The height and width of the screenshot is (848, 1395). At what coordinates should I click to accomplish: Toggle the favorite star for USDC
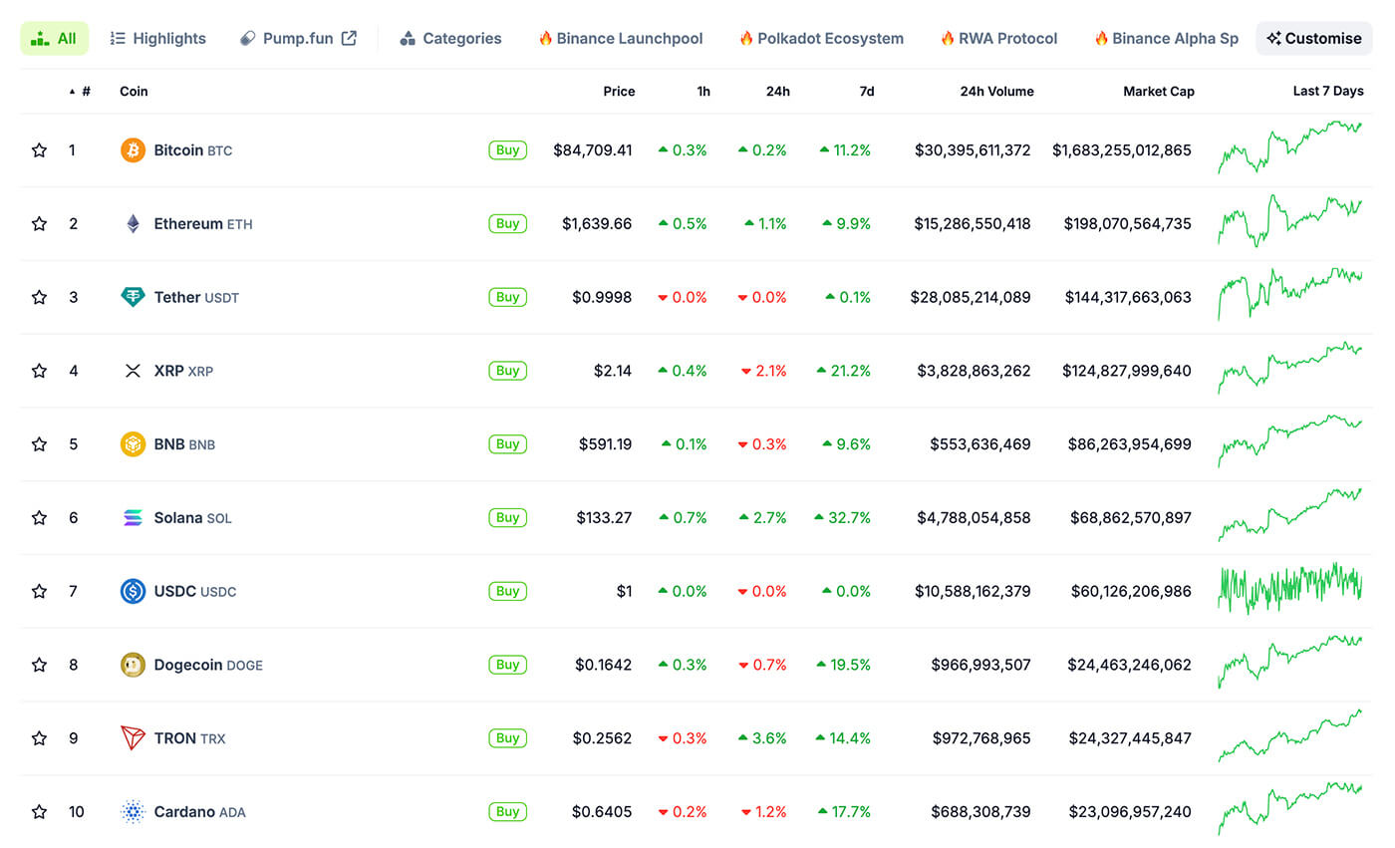point(39,592)
